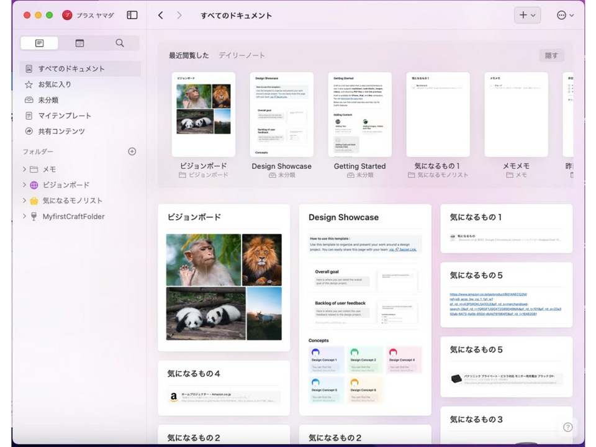Viewport: 596px width, 447px height.
Task: Go back with the left arrow
Action: tap(160, 15)
